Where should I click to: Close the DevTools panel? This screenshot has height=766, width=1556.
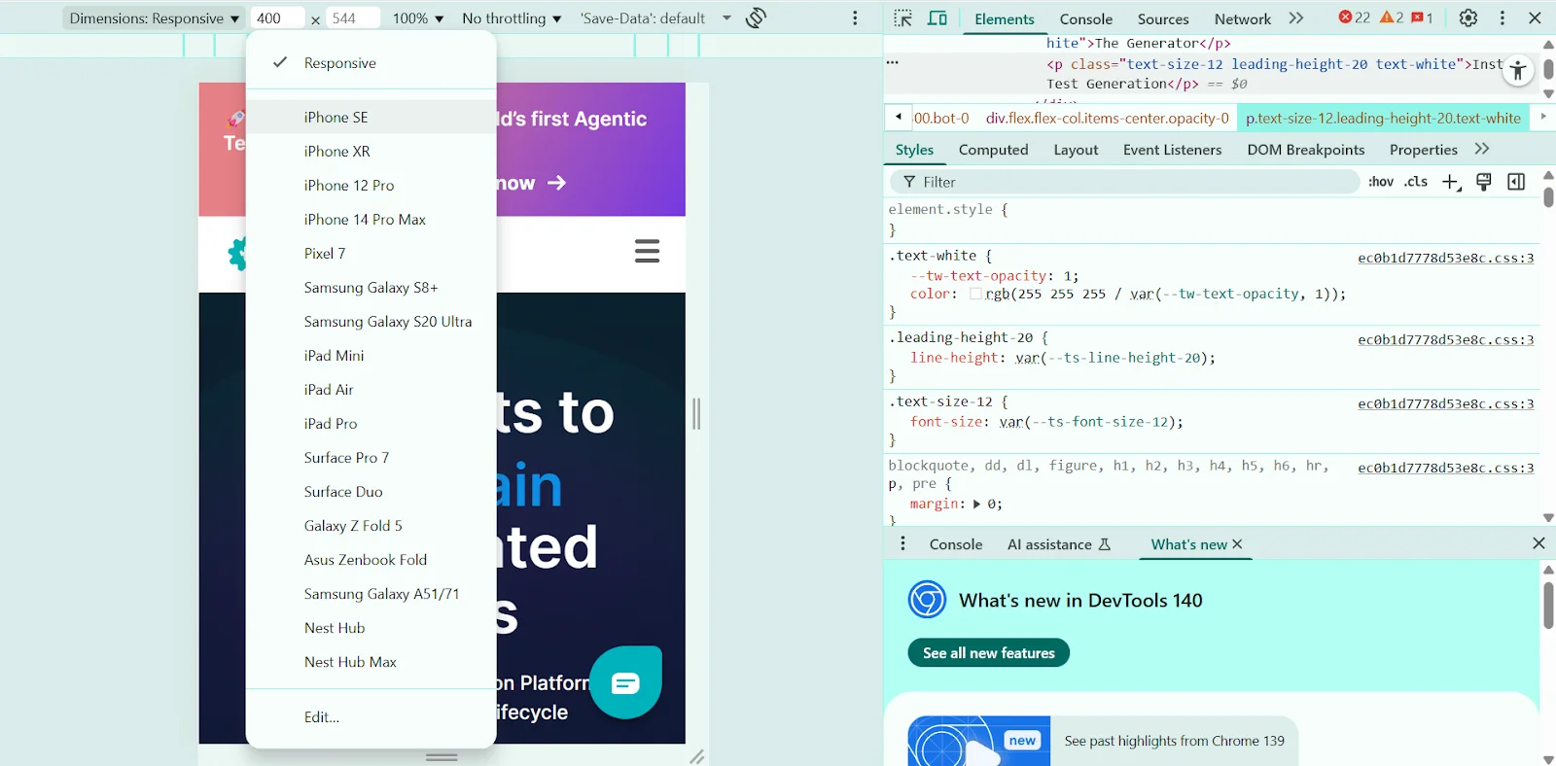[1536, 17]
